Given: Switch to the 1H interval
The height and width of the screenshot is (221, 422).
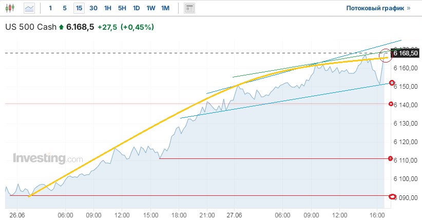Looking at the screenshot, I should (107, 8).
